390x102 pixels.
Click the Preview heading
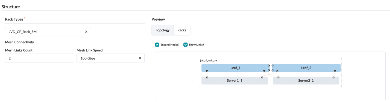158,19
